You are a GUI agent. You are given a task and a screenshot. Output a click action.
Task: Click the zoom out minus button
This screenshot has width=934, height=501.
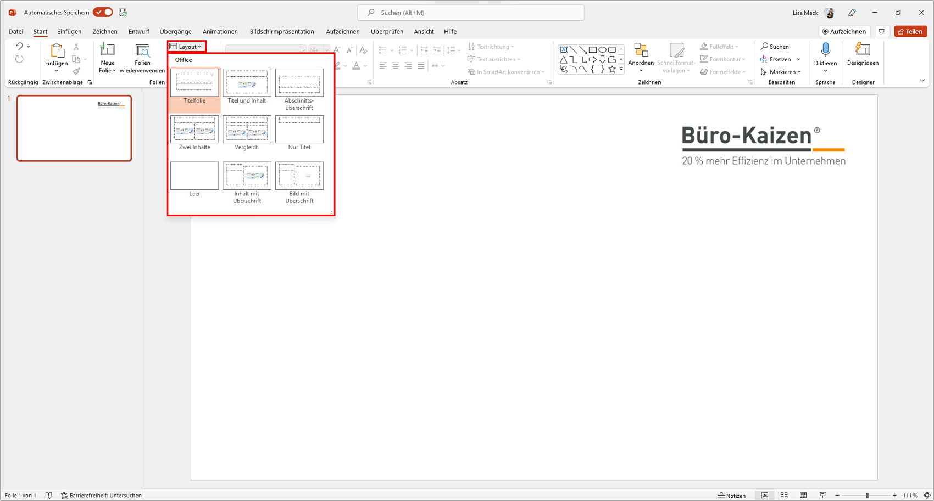(837, 495)
